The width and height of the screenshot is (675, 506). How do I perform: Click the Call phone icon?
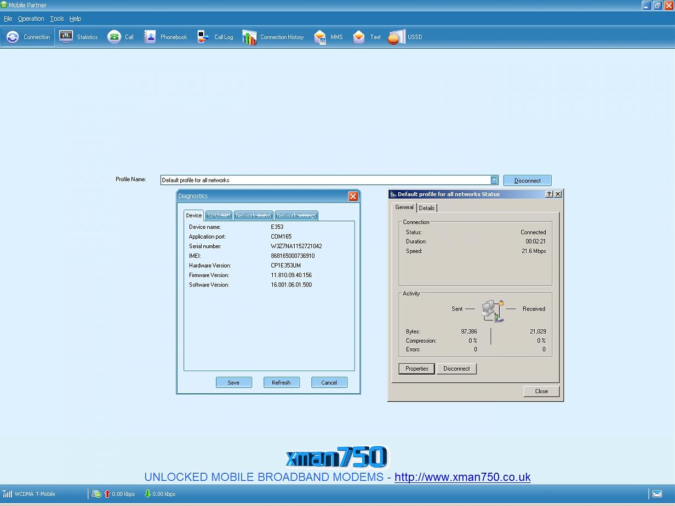(x=114, y=37)
